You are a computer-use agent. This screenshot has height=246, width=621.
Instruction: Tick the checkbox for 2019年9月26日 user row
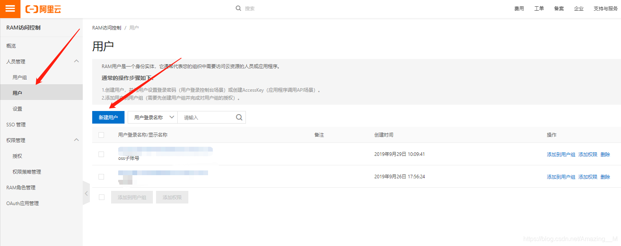pos(101,177)
